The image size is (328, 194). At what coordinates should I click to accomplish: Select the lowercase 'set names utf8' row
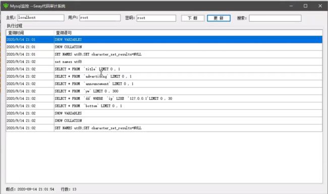click(164, 61)
